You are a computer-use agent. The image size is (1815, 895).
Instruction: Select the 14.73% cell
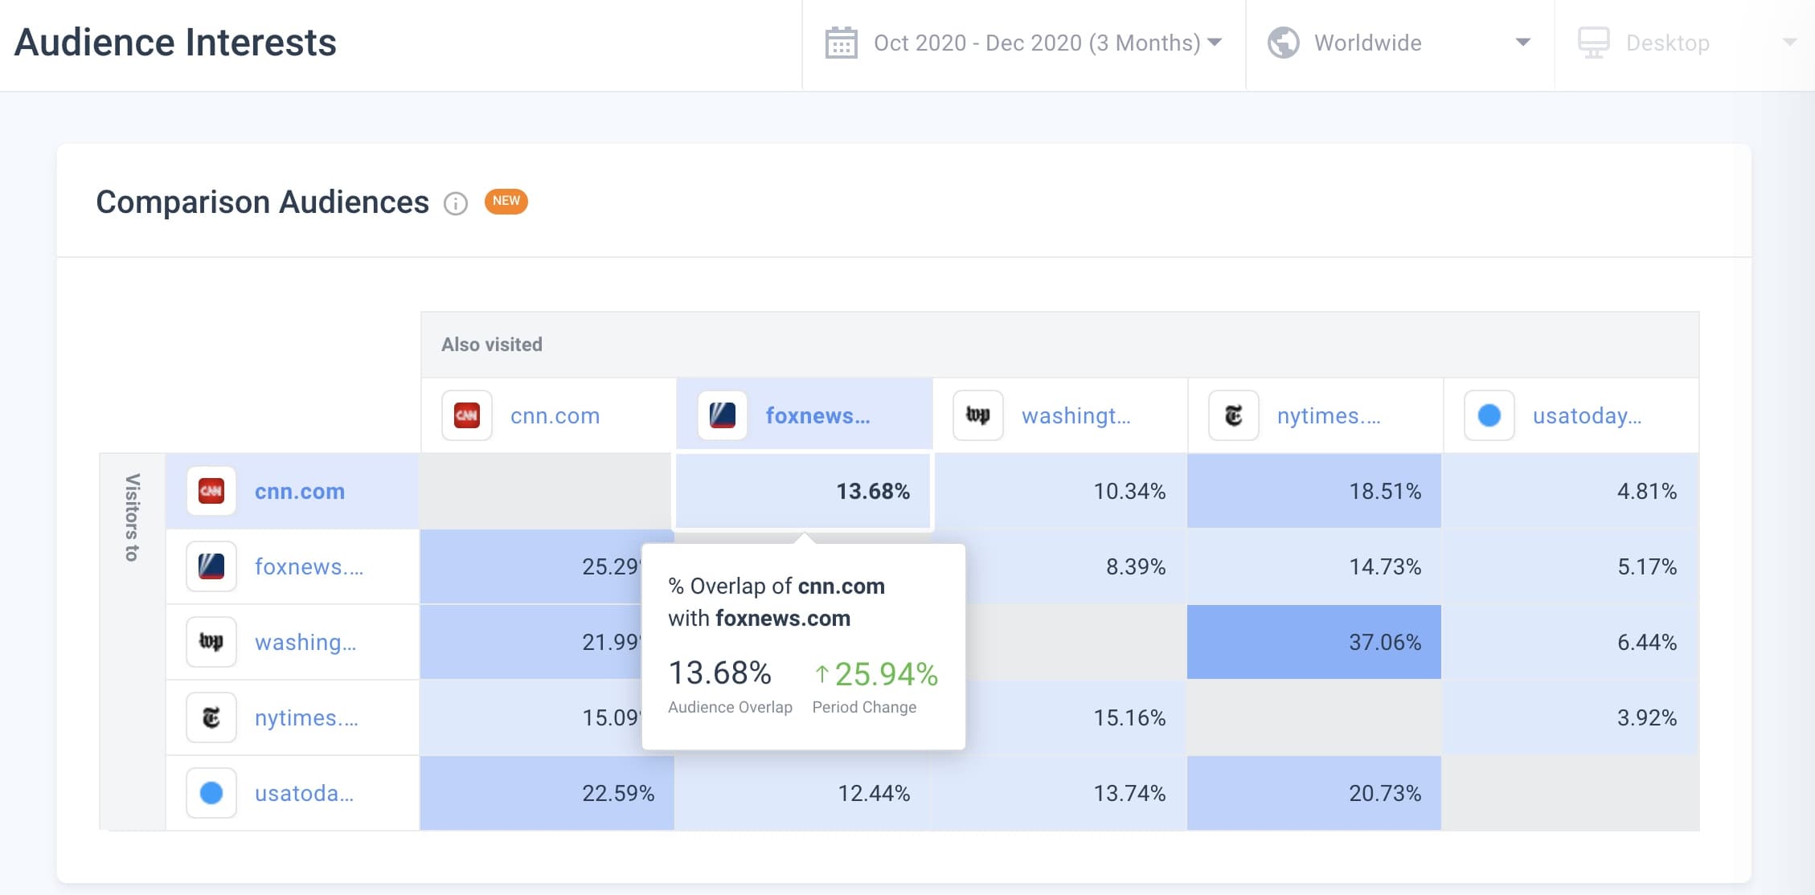click(1314, 566)
